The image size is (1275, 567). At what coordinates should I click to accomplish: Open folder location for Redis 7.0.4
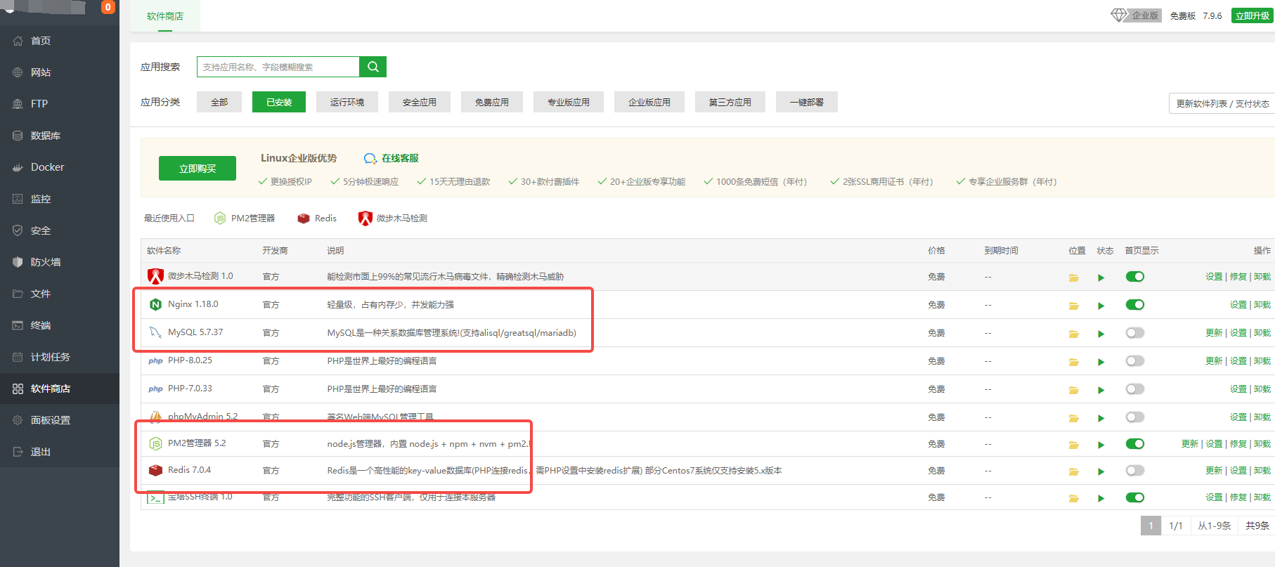(x=1074, y=471)
